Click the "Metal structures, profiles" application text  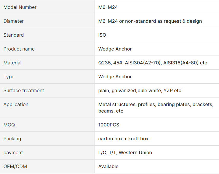click(x=127, y=105)
